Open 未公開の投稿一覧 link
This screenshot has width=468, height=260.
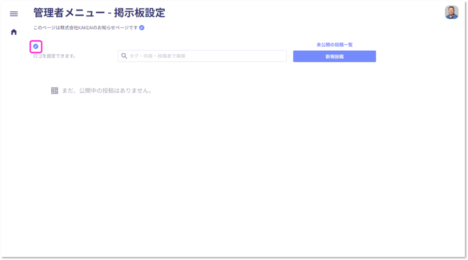coord(334,45)
